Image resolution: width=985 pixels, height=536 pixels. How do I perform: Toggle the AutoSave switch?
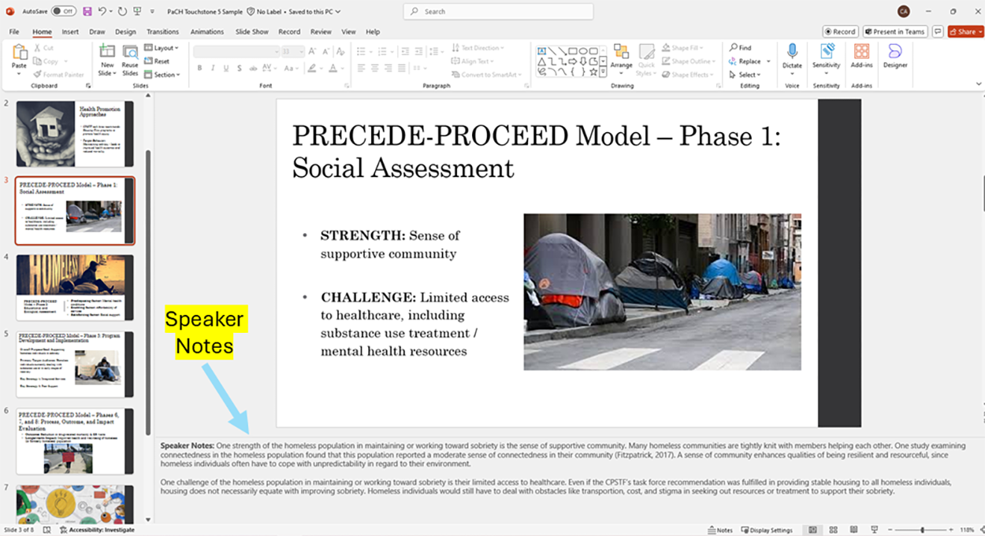tap(63, 12)
